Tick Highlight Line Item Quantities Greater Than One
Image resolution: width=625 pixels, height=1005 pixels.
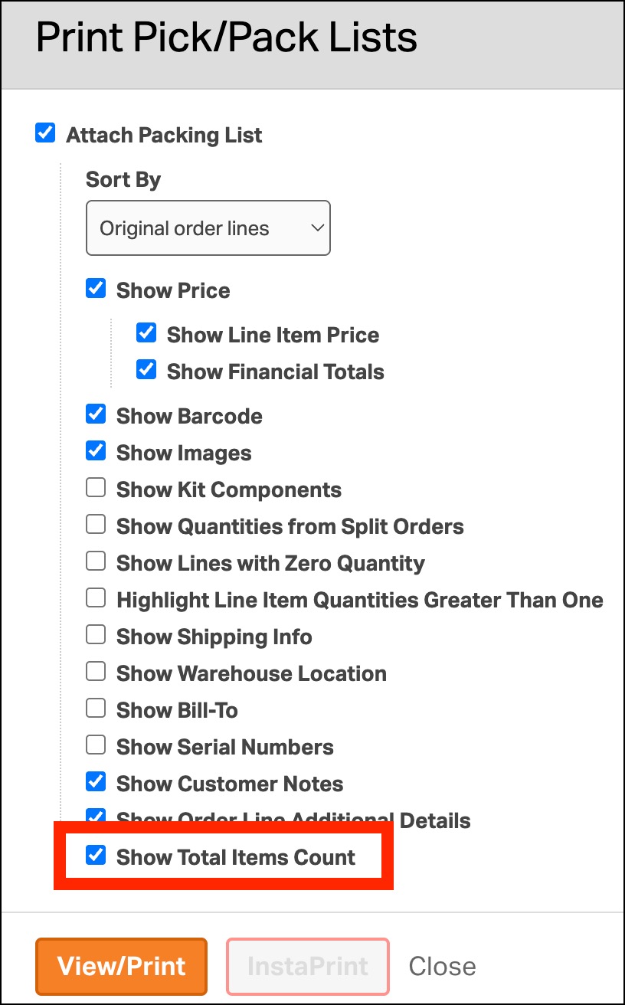[x=96, y=599]
